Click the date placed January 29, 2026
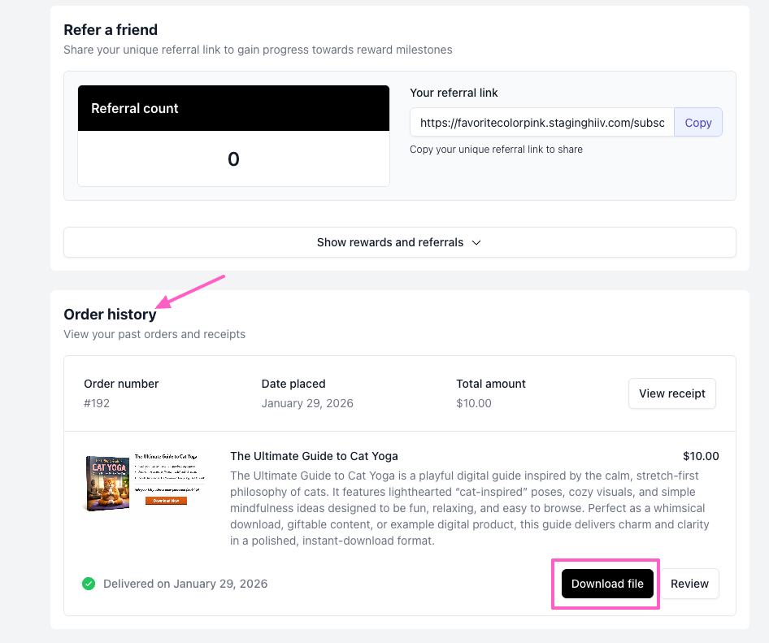The width and height of the screenshot is (769, 643). point(307,403)
